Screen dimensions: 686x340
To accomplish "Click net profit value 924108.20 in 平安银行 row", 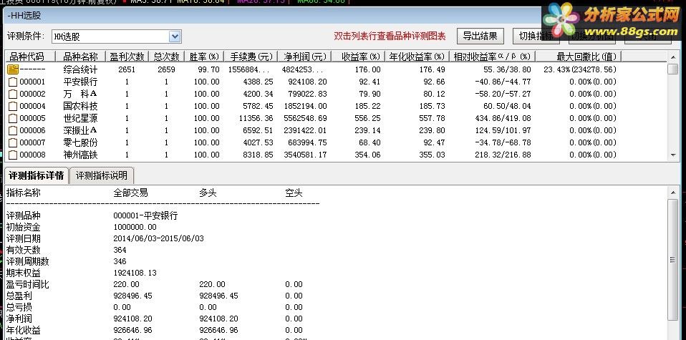I will click(307, 82).
